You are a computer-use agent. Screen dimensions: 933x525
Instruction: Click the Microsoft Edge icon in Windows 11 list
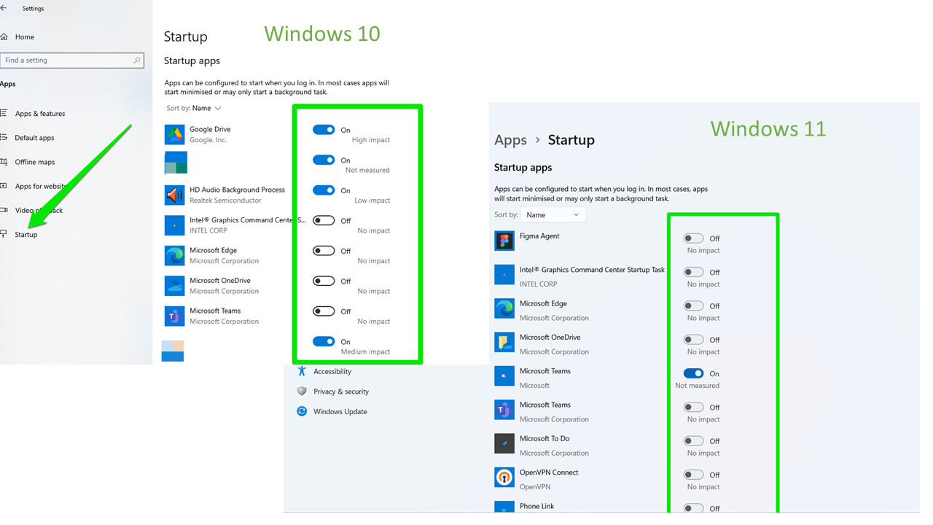(x=504, y=308)
